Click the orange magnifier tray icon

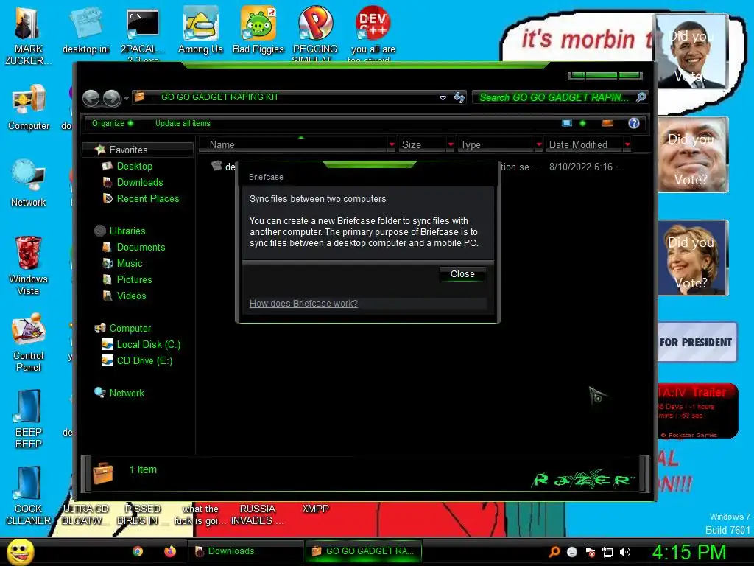click(554, 551)
